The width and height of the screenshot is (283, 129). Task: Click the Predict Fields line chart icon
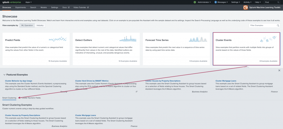58,39
